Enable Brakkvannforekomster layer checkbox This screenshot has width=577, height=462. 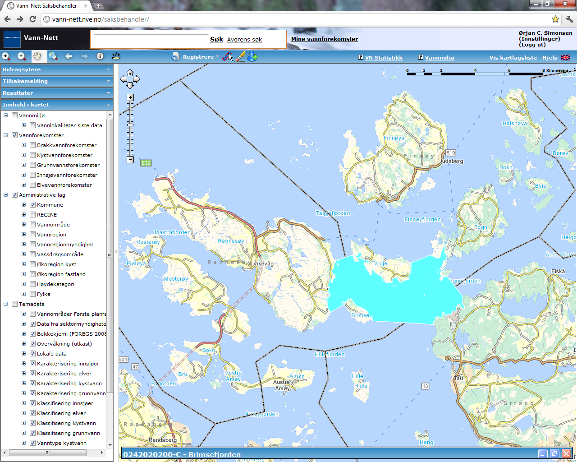[x=32, y=145]
